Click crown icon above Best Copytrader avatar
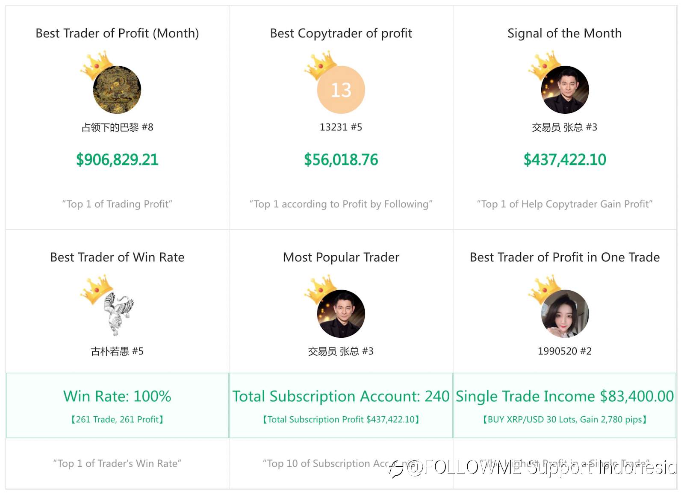This screenshot has height=495, width=684. [320, 65]
